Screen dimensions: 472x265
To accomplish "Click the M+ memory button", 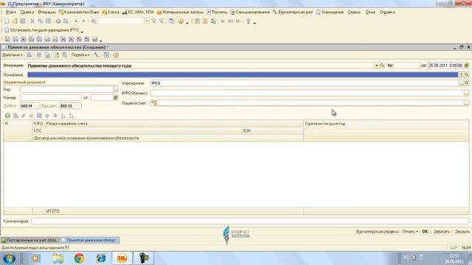I will click(231, 21).
